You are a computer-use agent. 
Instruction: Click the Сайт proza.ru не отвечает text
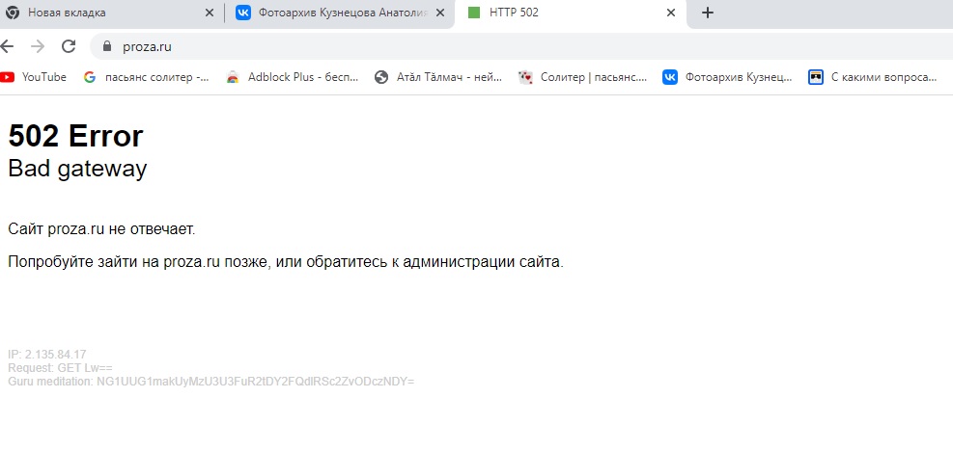(101, 229)
